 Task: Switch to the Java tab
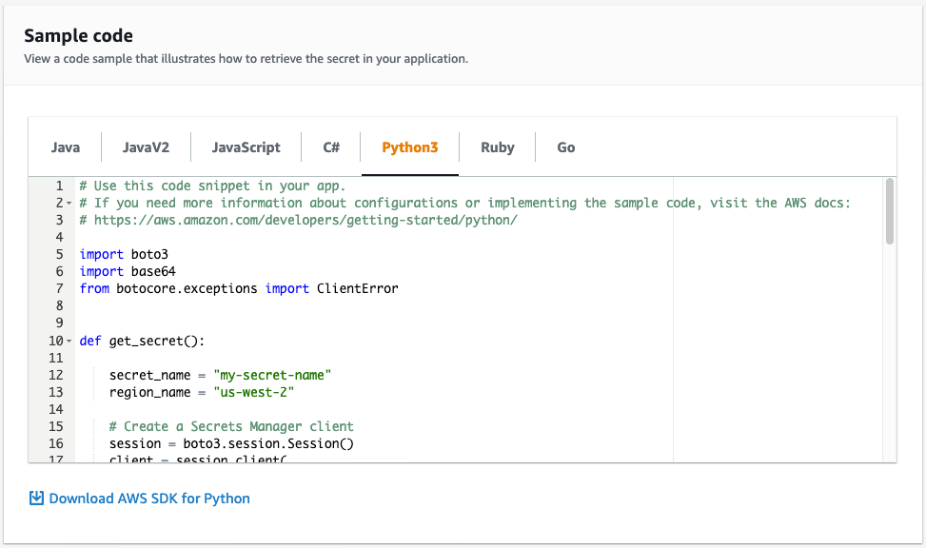[x=65, y=147]
